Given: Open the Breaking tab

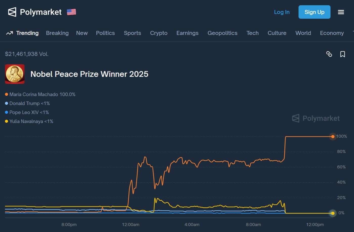Looking at the screenshot, I should point(57,33).
